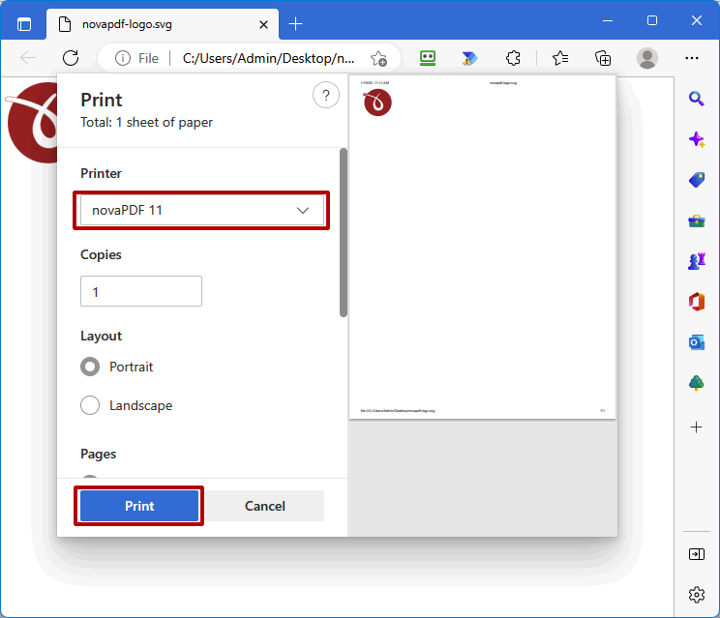The height and width of the screenshot is (618, 720).
Task: Open sidebar Shopping tag icon
Action: tap(697, 180)
